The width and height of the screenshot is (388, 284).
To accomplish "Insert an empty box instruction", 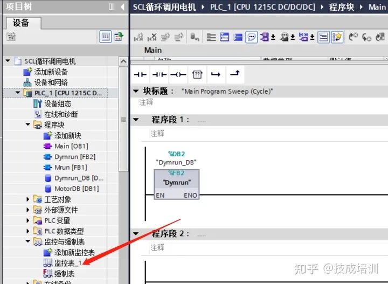I will click(197, 74).
